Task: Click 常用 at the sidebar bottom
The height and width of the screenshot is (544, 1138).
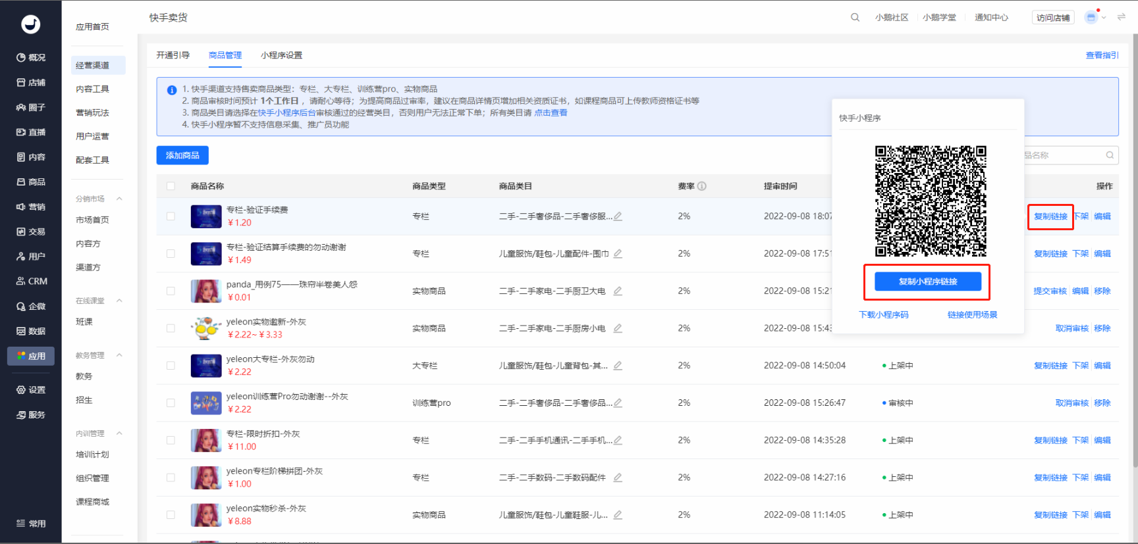Action: click(31, 524)
